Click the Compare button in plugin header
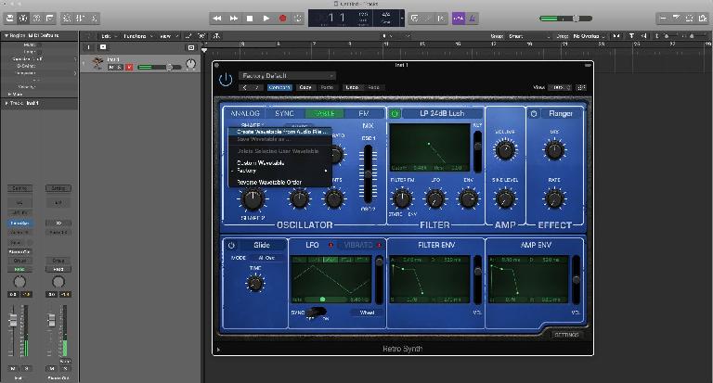 [279, 87]
